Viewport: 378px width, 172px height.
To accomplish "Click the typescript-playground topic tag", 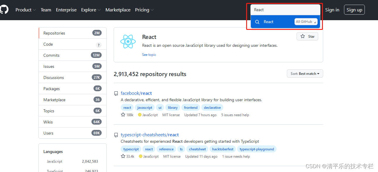I will click(257, 149).
